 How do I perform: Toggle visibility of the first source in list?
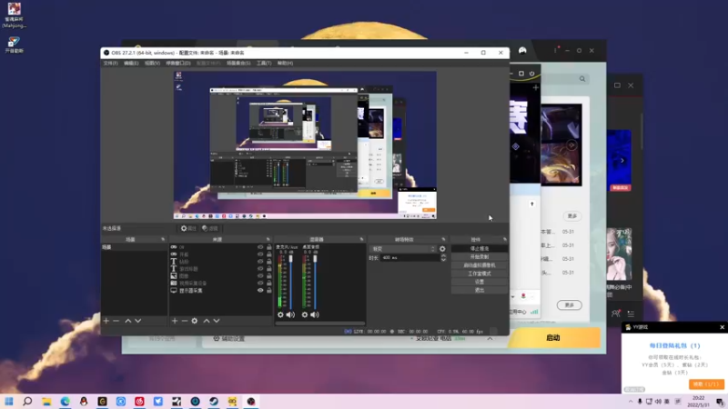260,247
